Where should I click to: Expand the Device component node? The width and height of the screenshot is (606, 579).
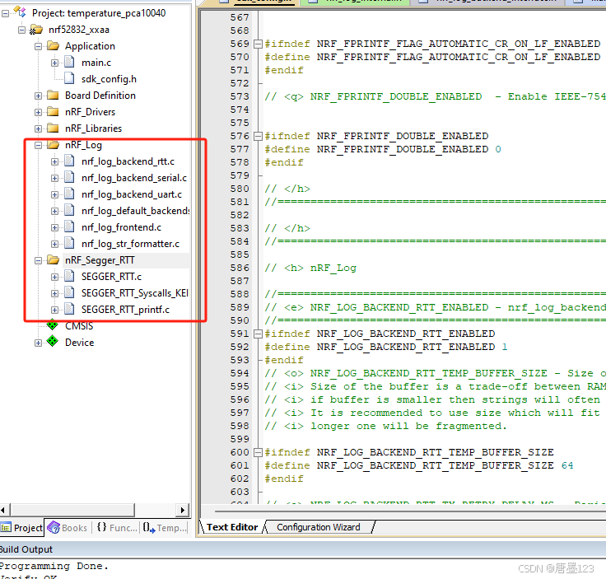38,343
